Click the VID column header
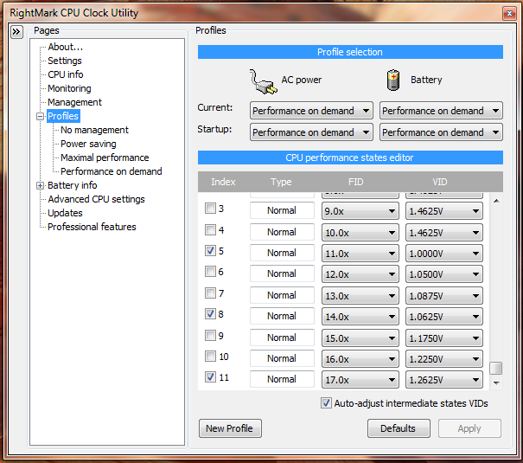Screen dimensions: 523x463 point(440,182)
